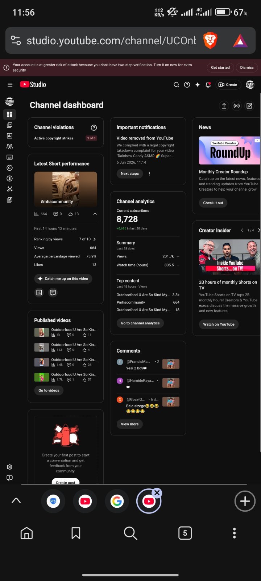Collapse the Latest Short performance stats chevron
The width and height of the screenshot is (261, 581).
95,214
